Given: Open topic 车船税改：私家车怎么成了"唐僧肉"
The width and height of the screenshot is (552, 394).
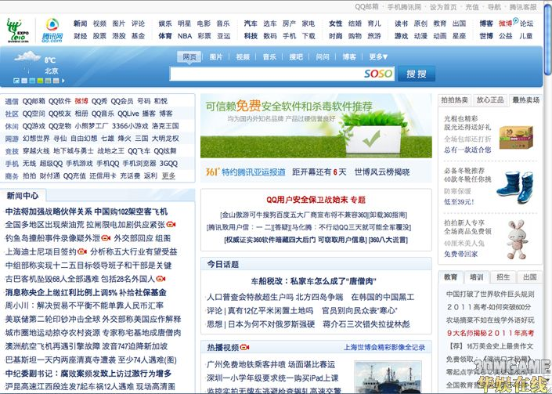Looking at the screenshot, I should [x=314, y=281].
